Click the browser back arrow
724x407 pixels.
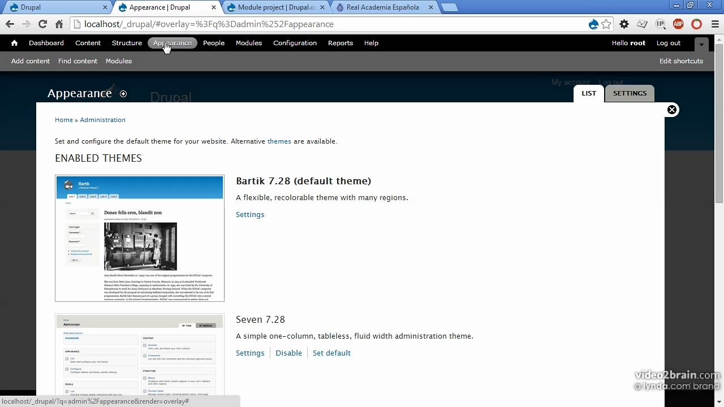click(x=10, y=24)
